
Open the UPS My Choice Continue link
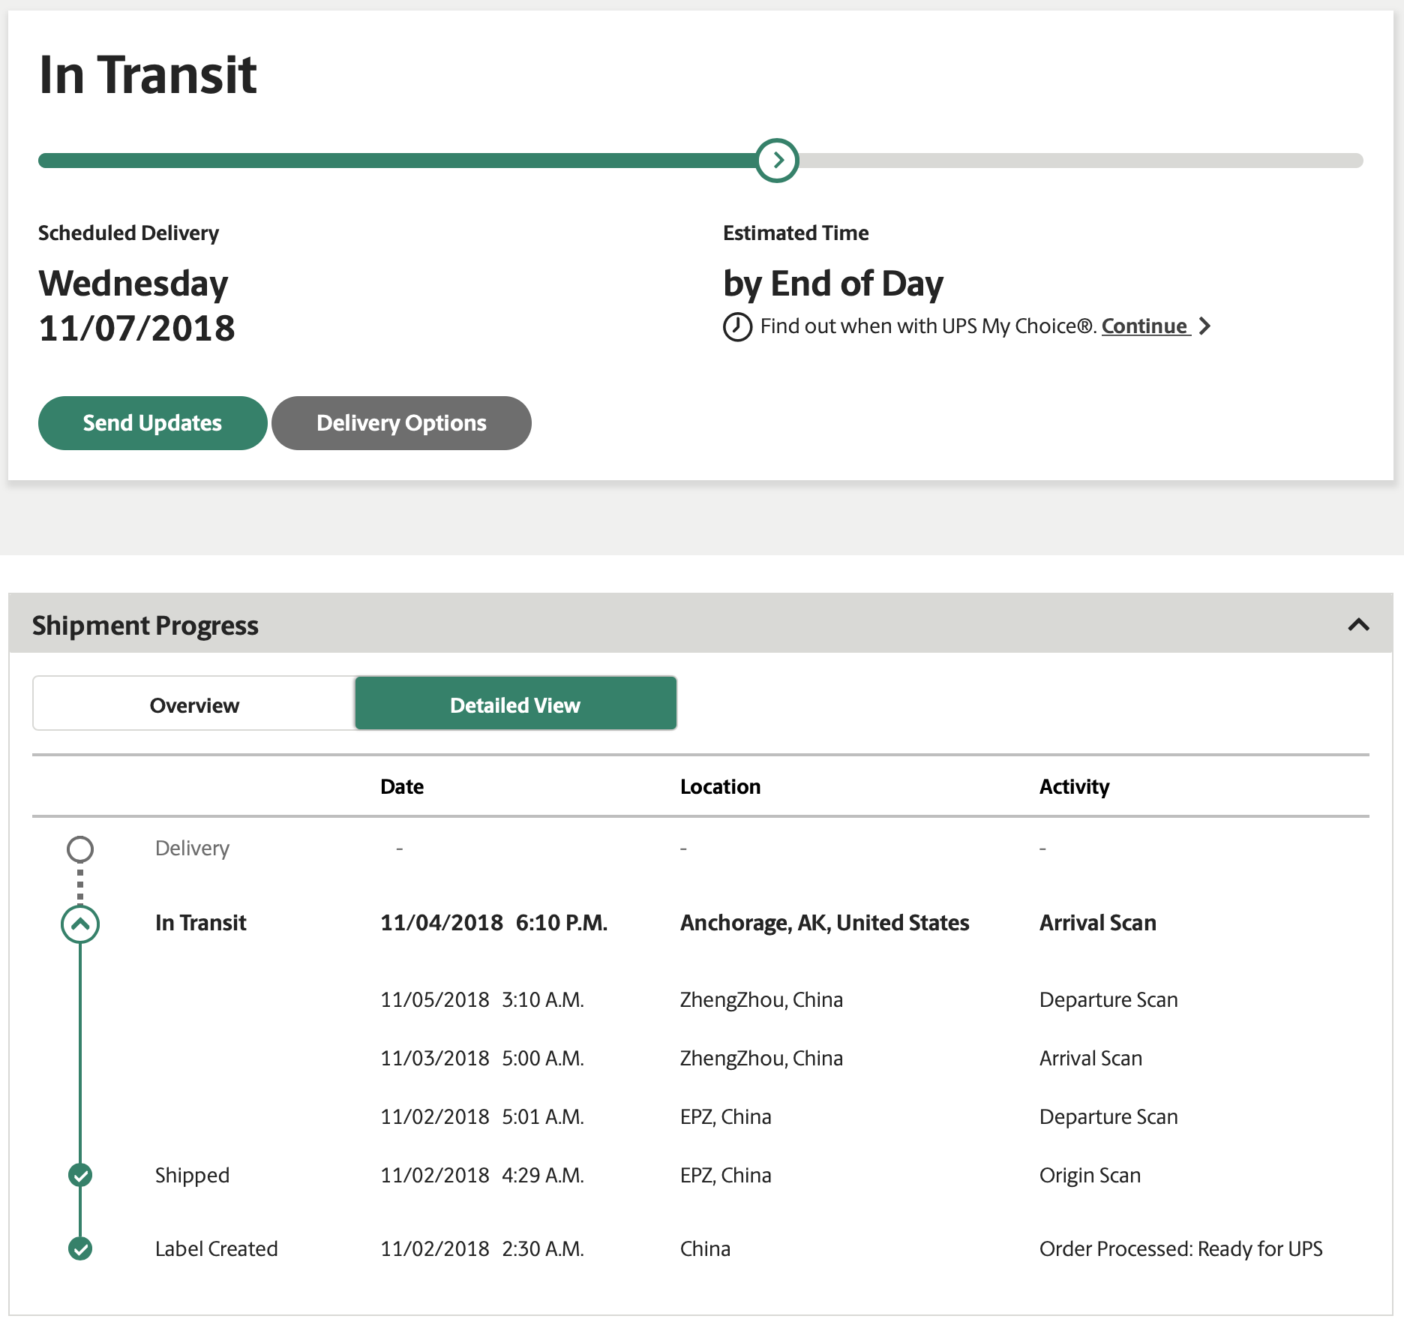[x=1144, y=326]
